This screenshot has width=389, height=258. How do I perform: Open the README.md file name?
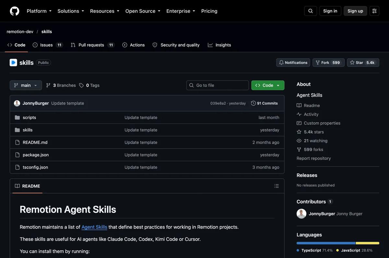click(35, 142)
